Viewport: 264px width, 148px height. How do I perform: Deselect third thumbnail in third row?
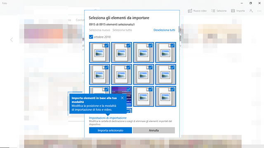coord(144,96)
